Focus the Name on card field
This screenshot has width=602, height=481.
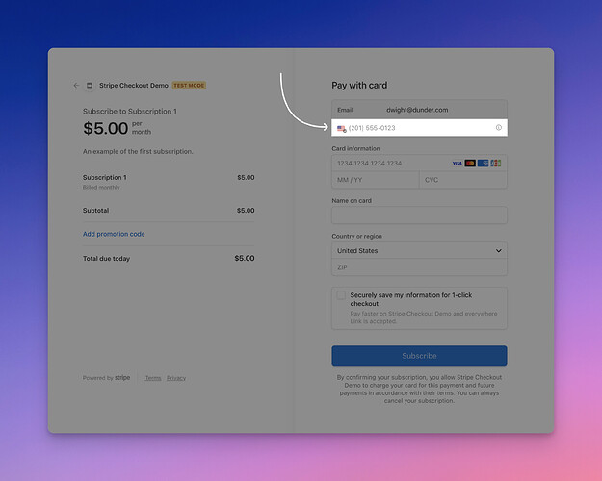click(419, 215)
